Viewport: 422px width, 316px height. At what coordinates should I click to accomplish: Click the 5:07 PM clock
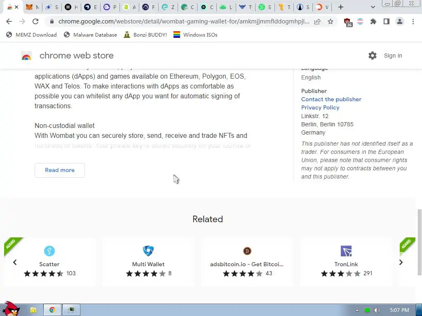pyautogui.click(x=399, y=310)
